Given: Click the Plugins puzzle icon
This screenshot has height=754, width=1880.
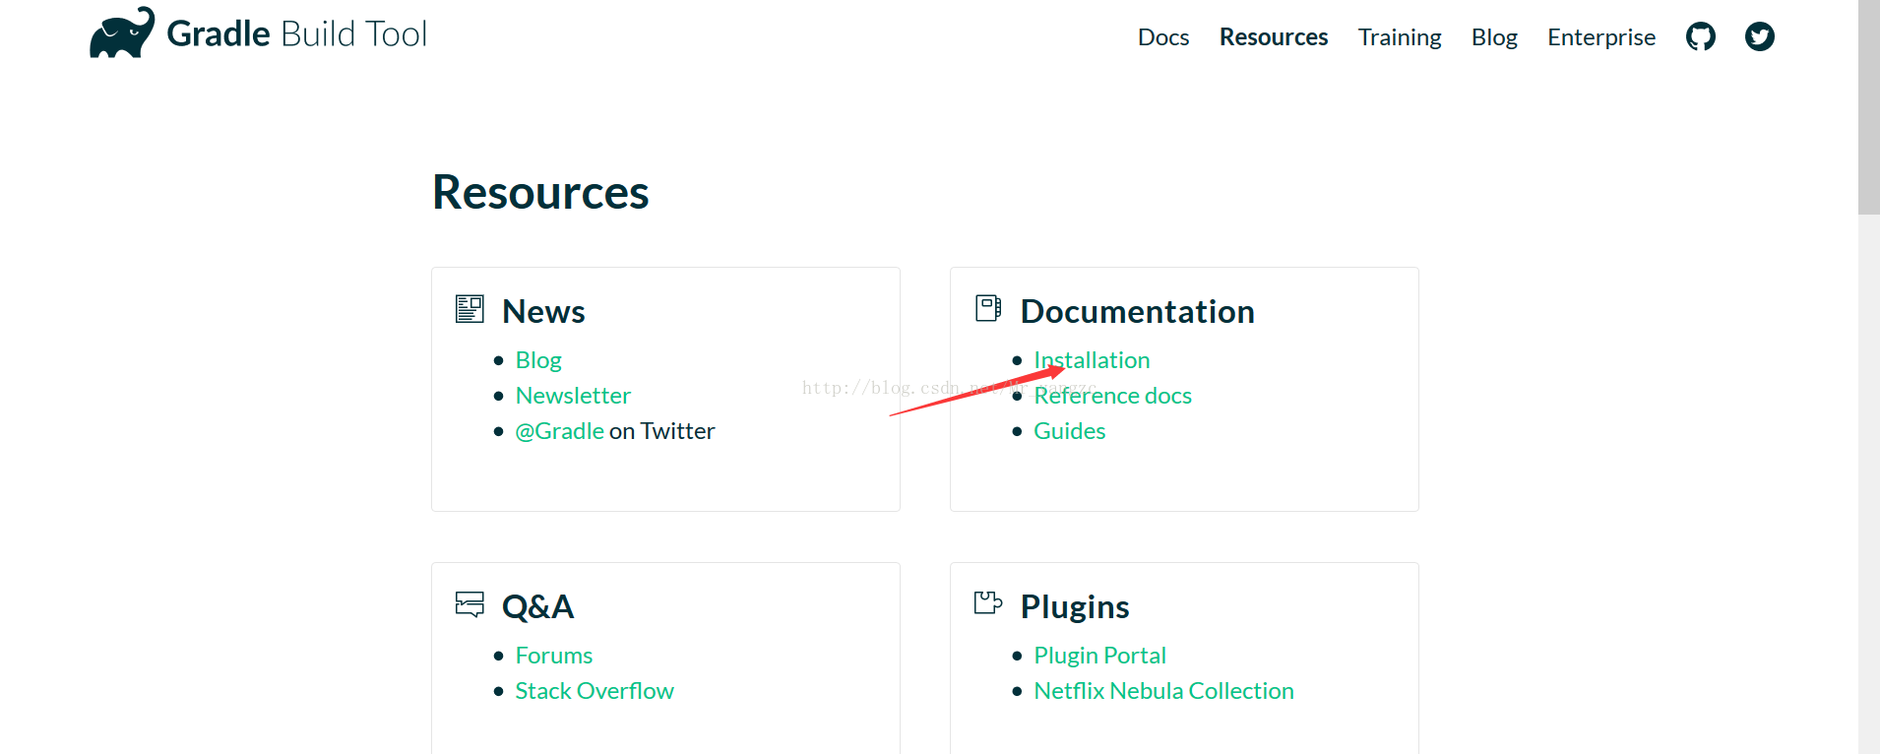Looking at the screenshot, I should 988,602.
